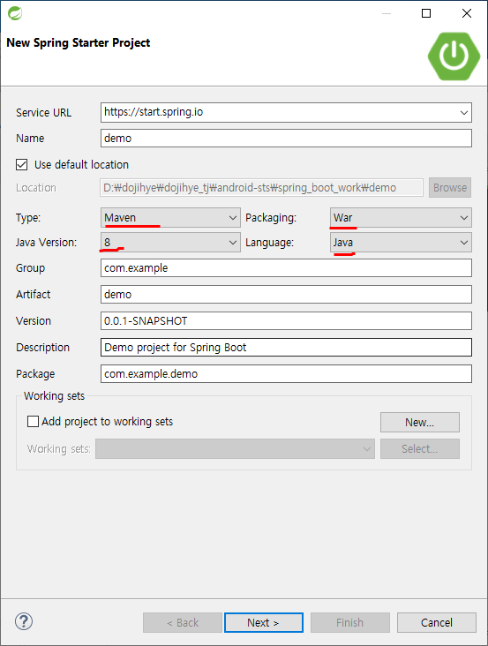488x646 pixels.
Task: Open the Type dropdown showing Maven
Action: 170,217
